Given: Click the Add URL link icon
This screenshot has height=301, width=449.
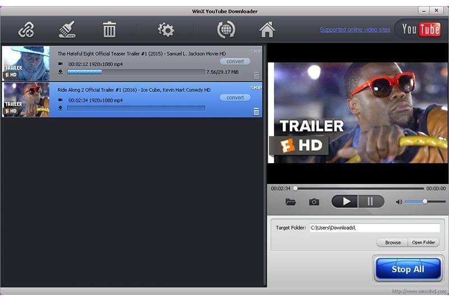Looking at the screenshot, I should click(x=26, y=30).
